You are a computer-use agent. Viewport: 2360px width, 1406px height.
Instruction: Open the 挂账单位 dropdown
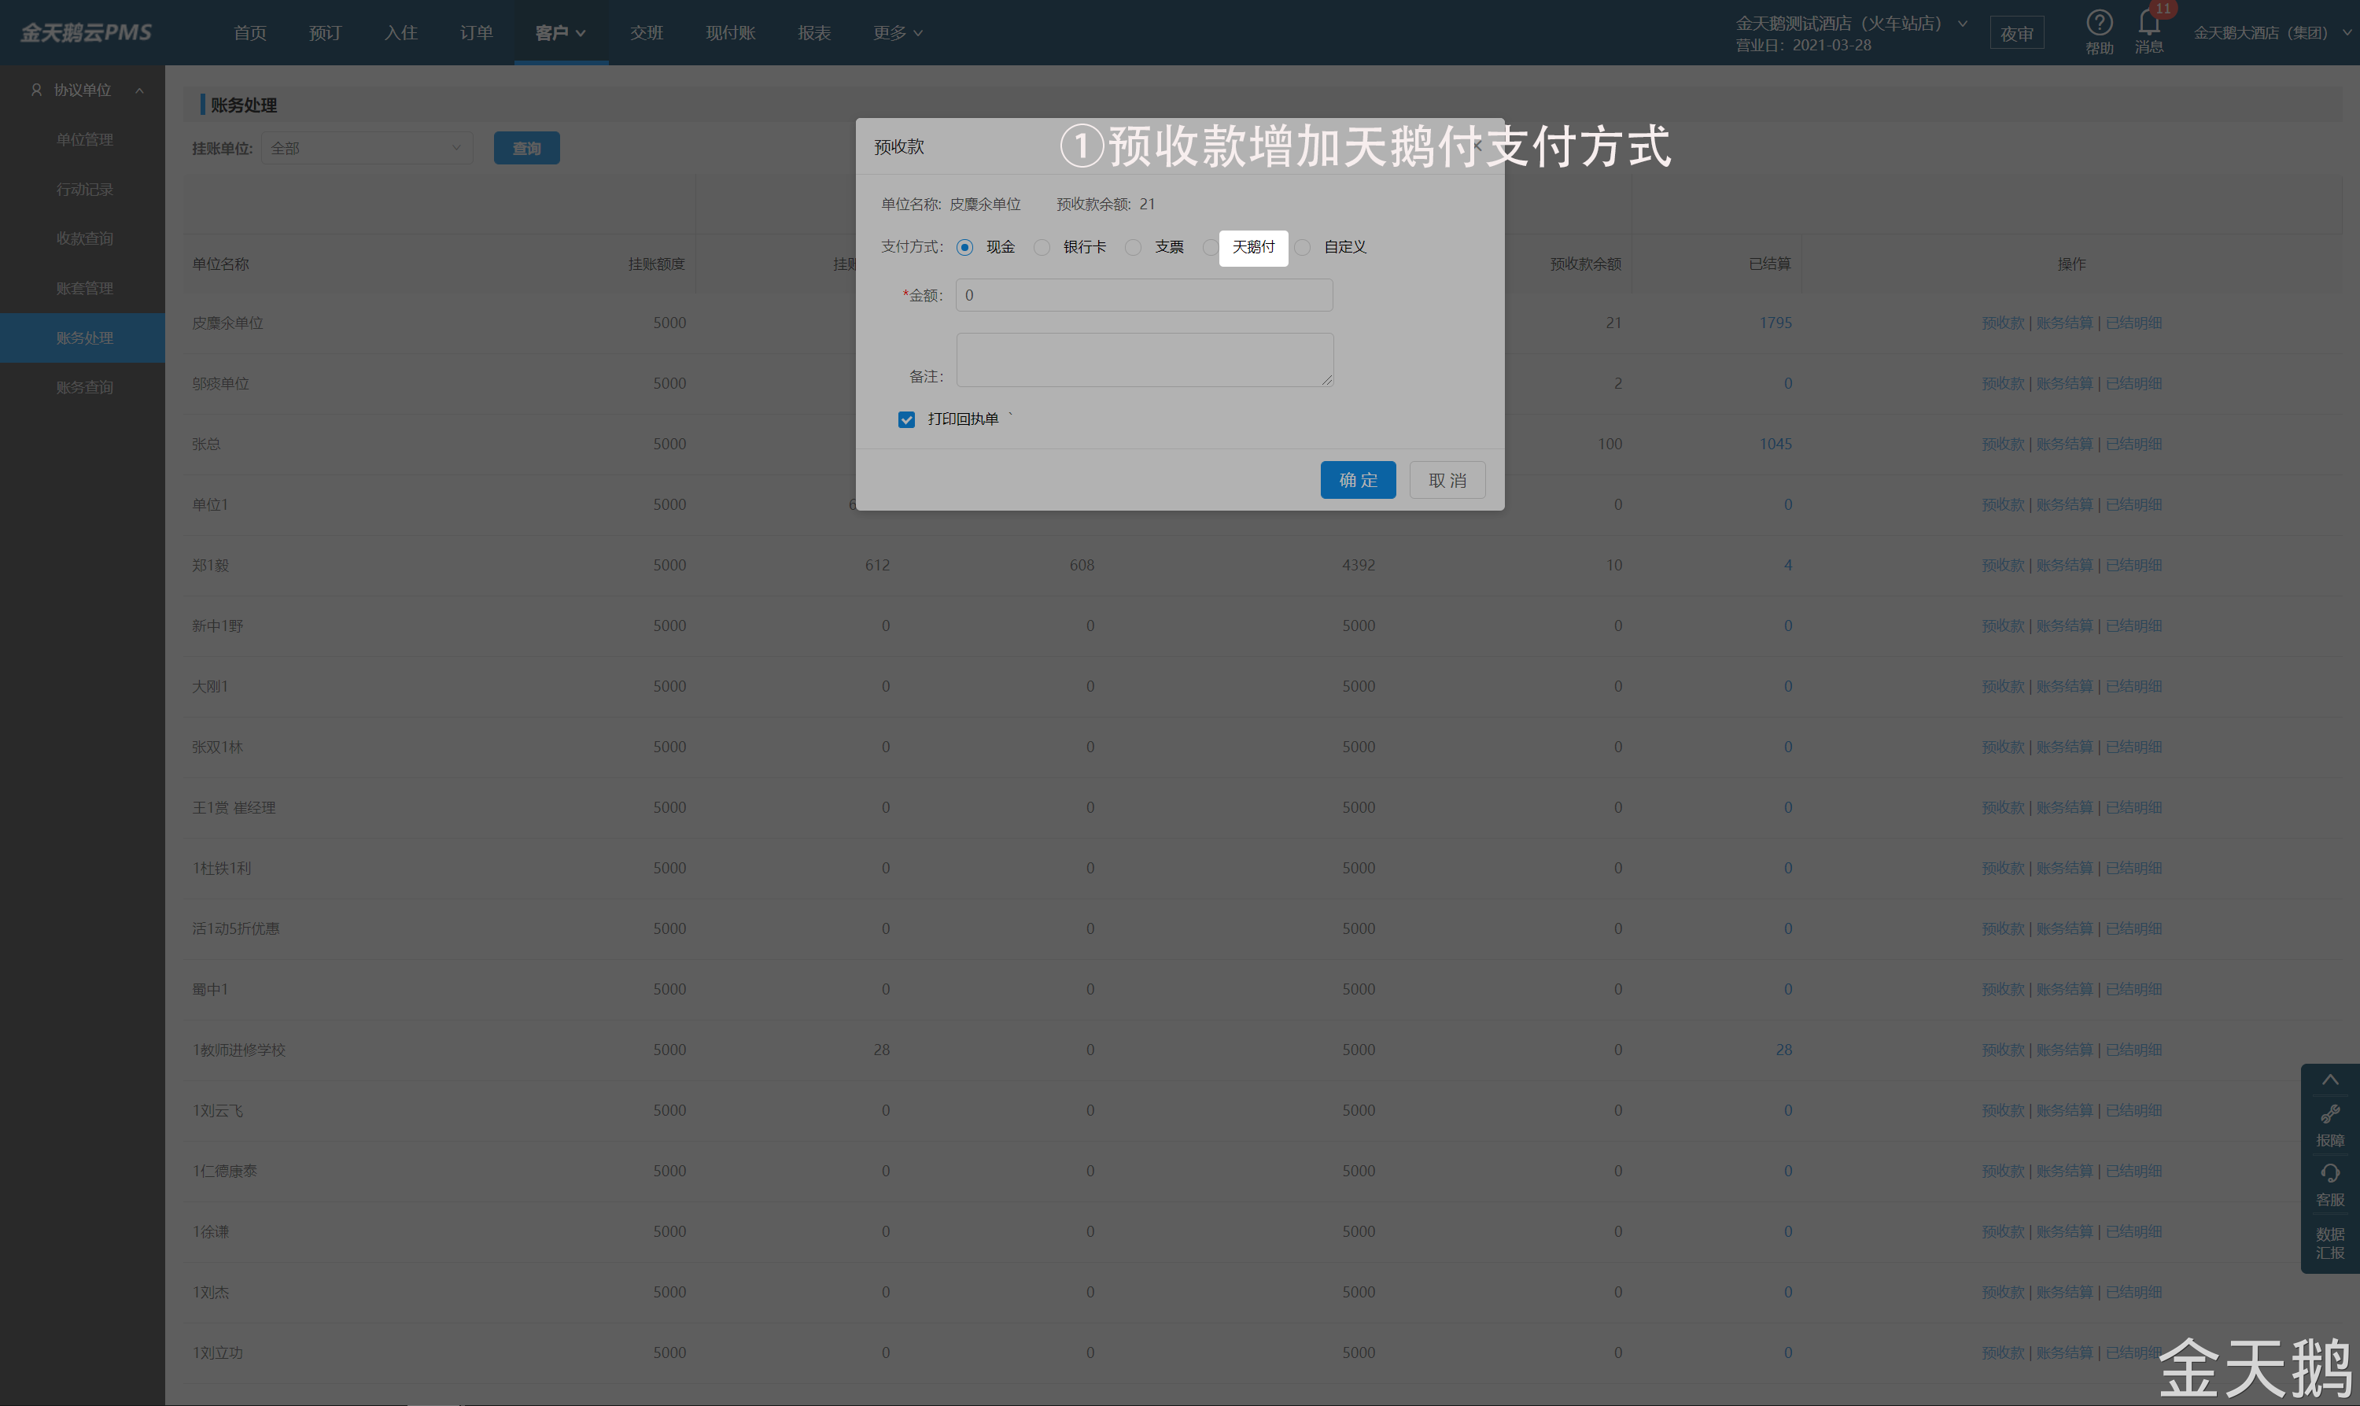(367, 148)
